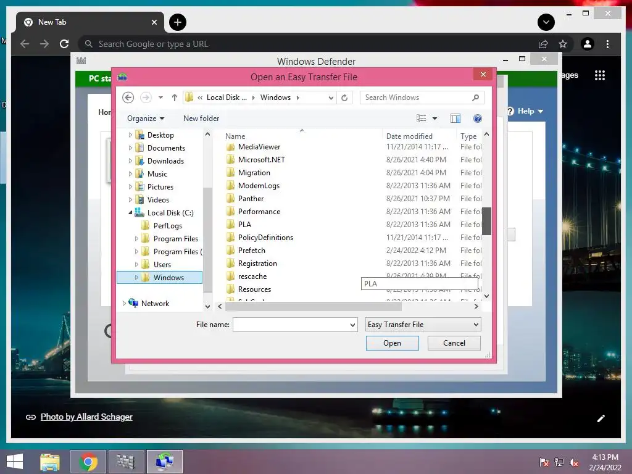Go up one folder level
632x474 pixels.
(175, 98)
